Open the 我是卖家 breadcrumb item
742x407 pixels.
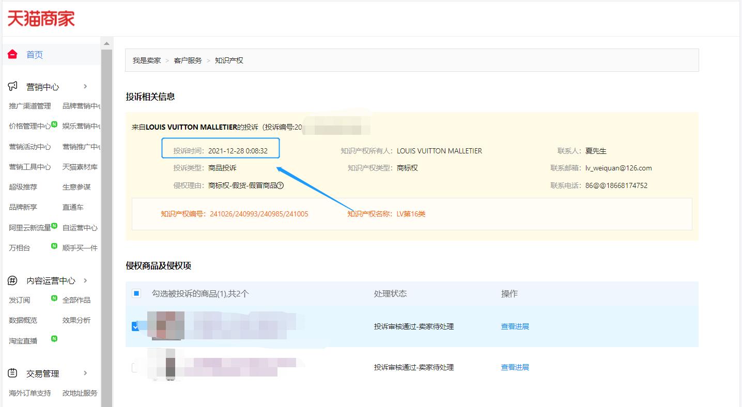tap(146, 60)
